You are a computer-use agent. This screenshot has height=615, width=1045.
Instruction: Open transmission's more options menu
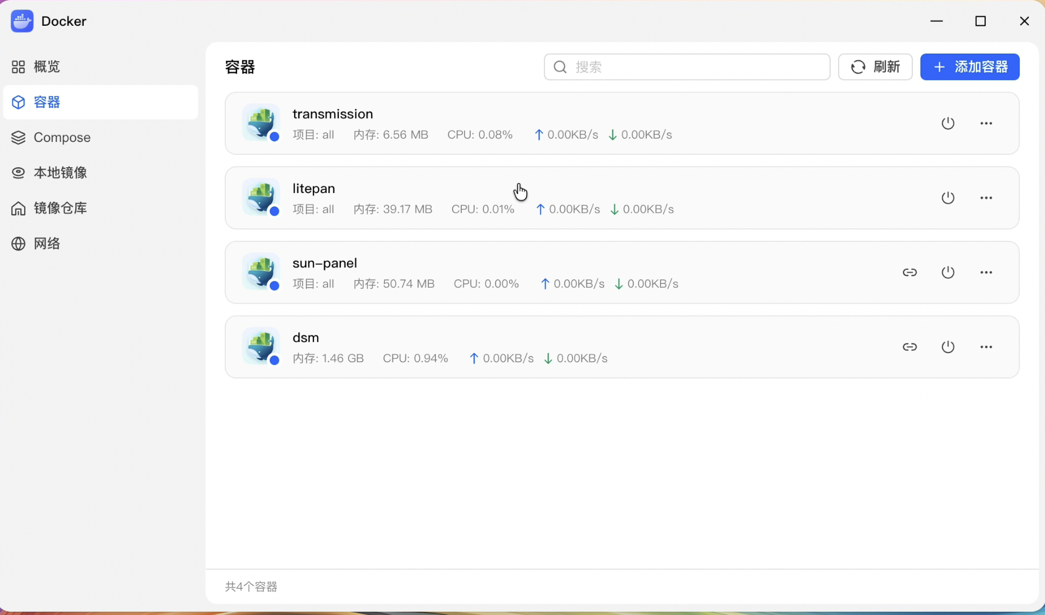click(x=986, y=123)
